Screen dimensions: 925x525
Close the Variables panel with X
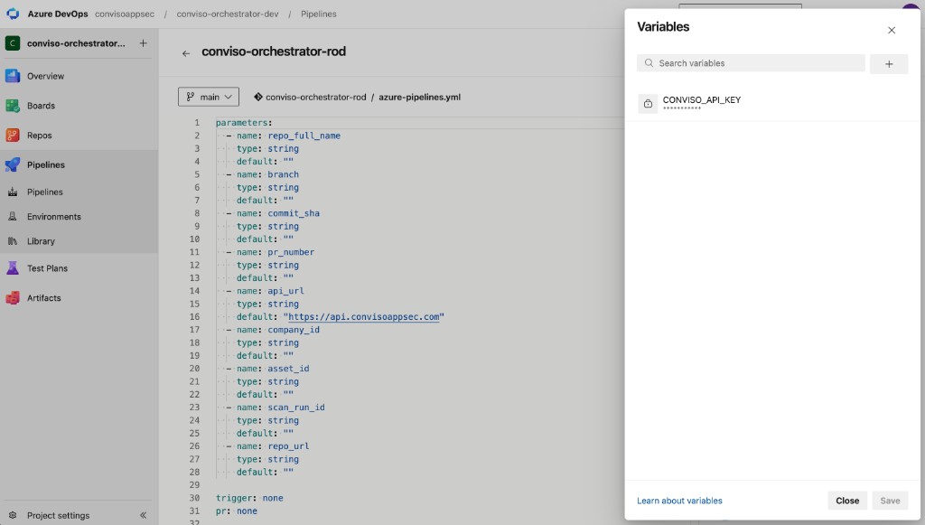pos(892,30)
